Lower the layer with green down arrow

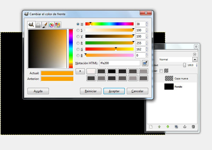(x=168, y=127)
